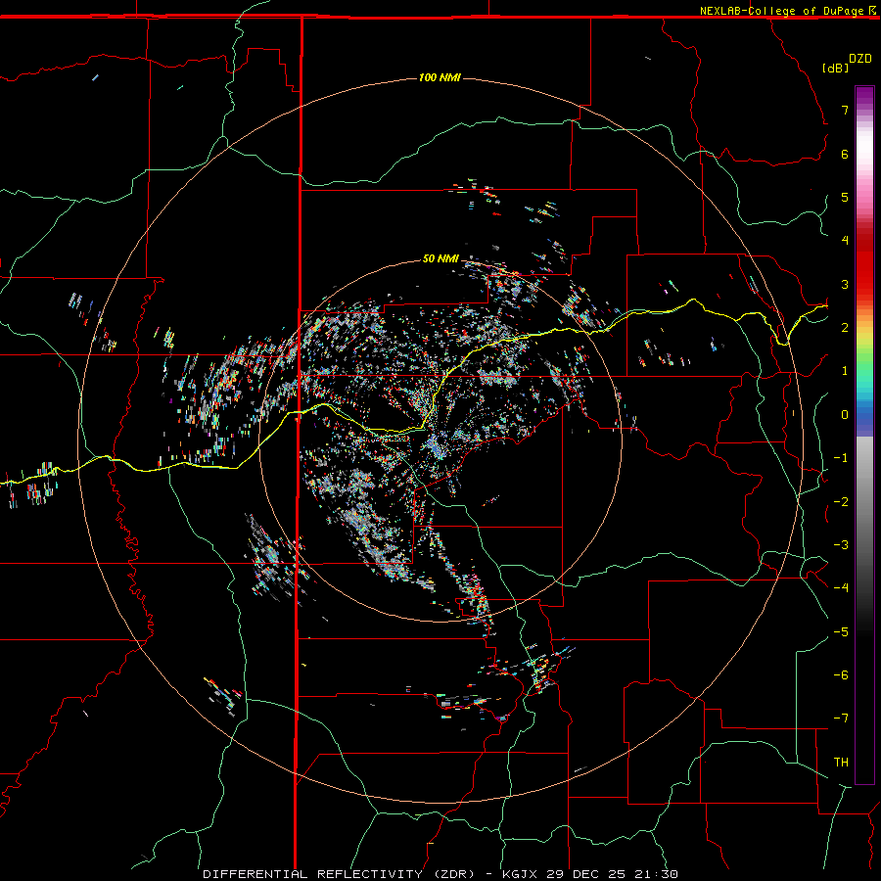Select the 3 dB scale value
881x881 pixels.
(845, 284)
